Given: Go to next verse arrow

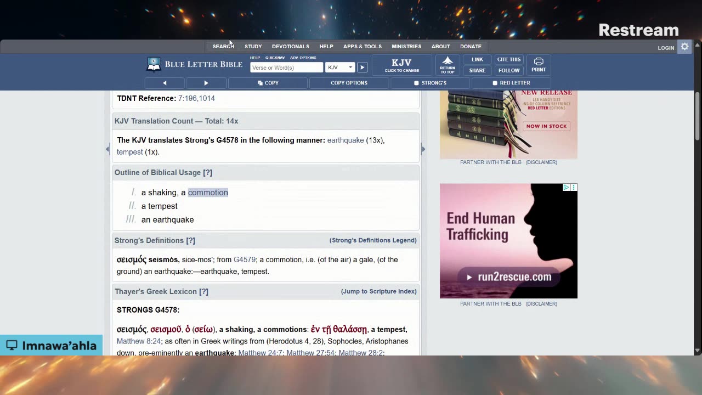Looking at the screenshot, I should [x=206, y=83].
